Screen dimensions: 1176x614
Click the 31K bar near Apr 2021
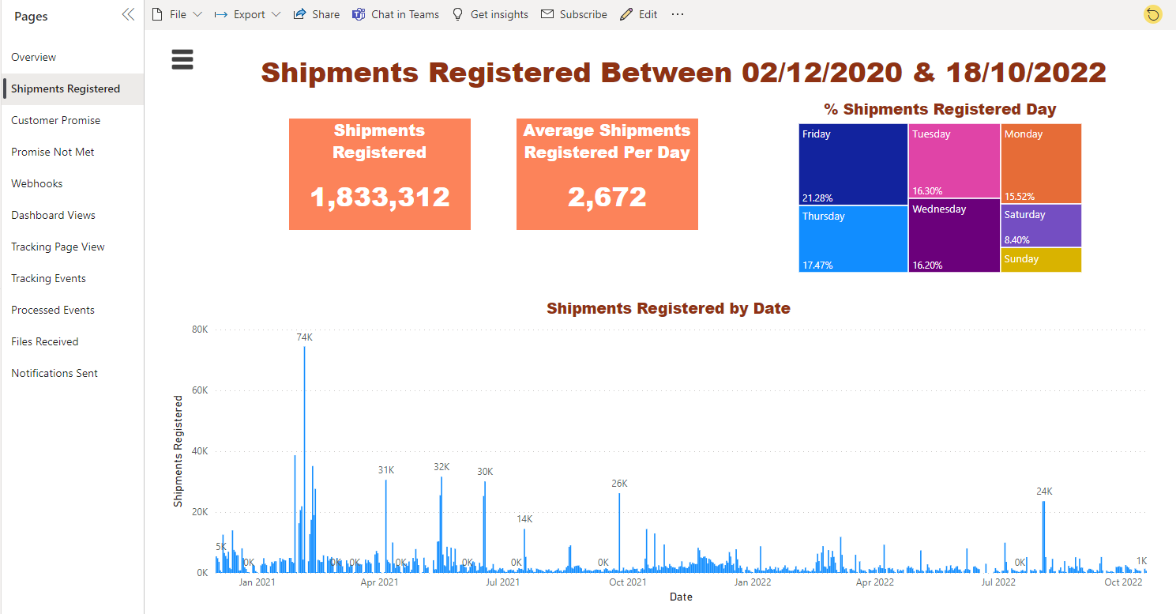point(385,526)
